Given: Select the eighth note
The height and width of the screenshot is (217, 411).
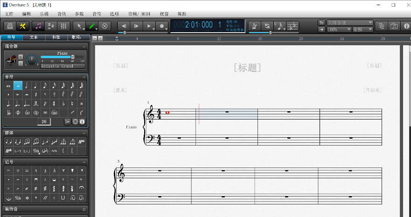Looking at the screenshot, I should tap(45, 85).
